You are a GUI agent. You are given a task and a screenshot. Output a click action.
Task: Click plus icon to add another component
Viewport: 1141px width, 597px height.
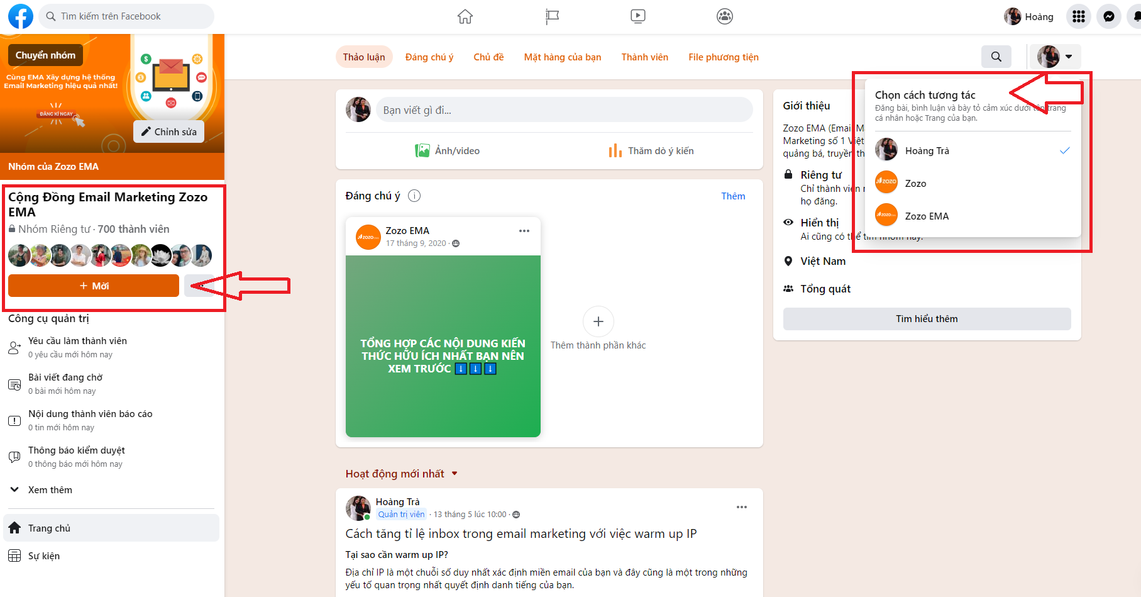coord(598,321)
